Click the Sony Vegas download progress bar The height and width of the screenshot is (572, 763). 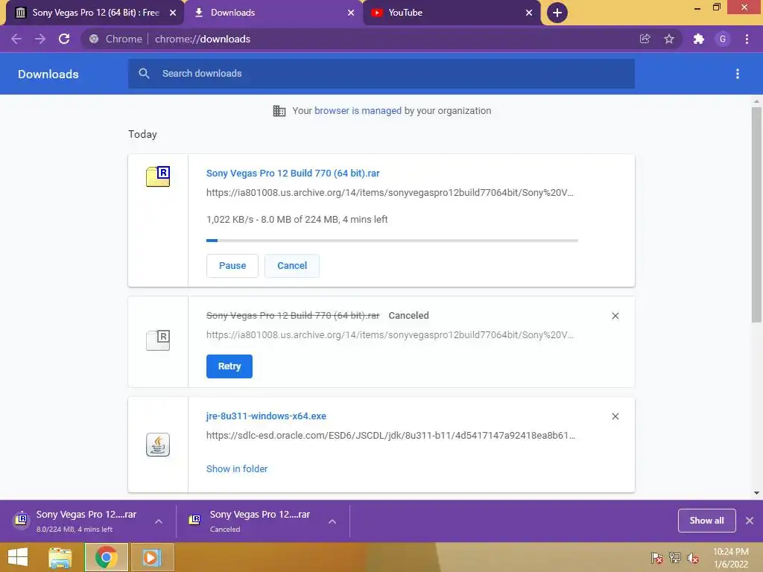tap(392, 241)
